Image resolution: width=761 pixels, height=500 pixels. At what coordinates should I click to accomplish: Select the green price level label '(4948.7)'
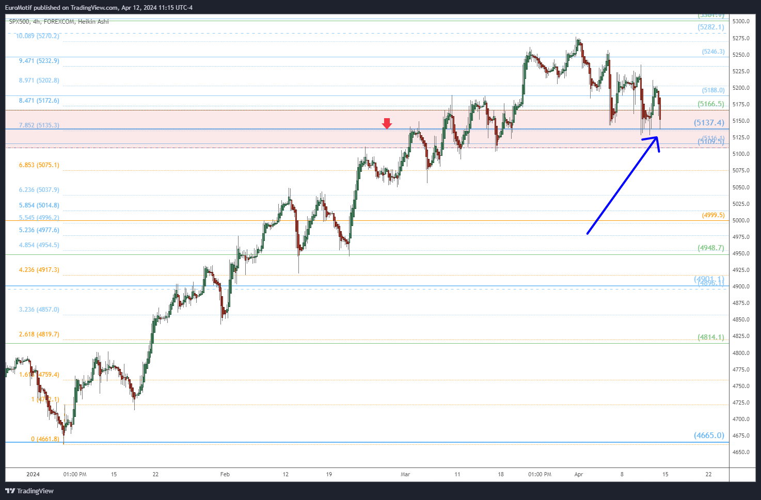711,248
